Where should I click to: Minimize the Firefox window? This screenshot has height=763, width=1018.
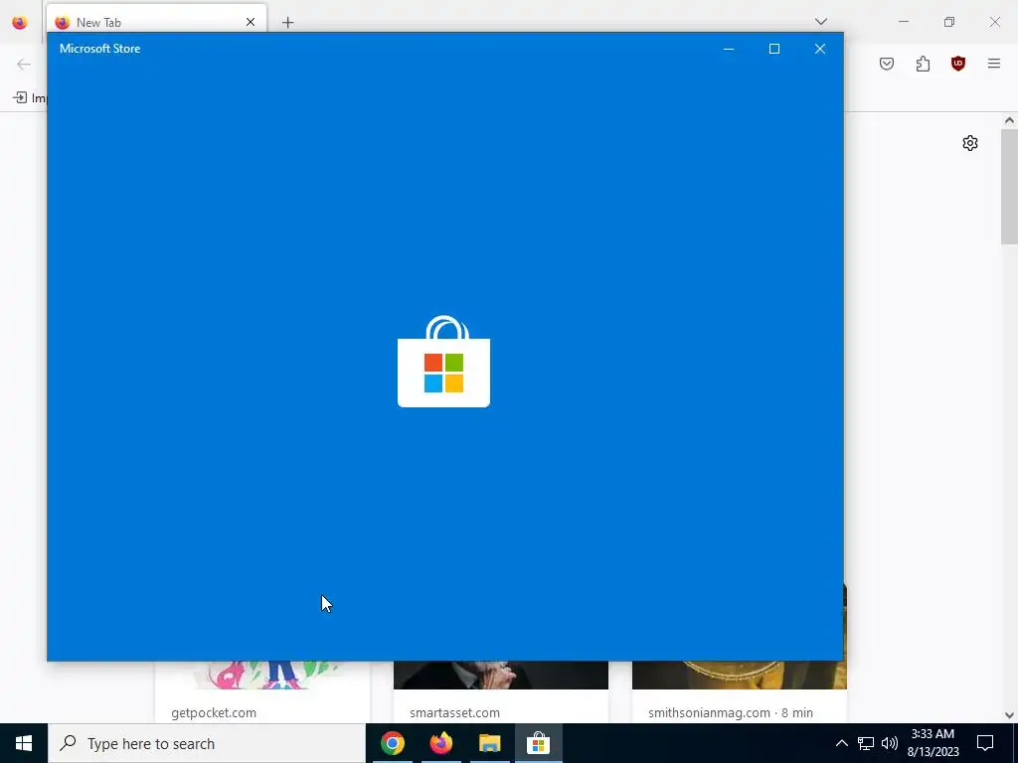tap(904, 22)
